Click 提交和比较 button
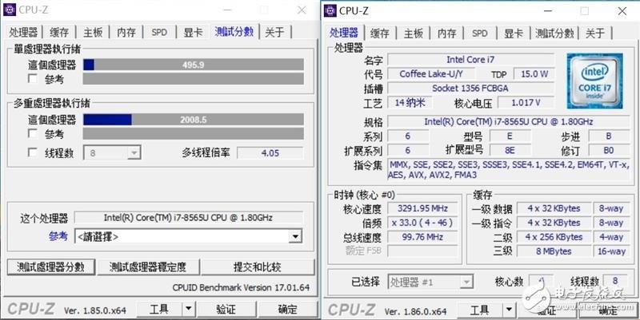The width and height of the screenshot is (640, 320). click(x=258, y=267)
